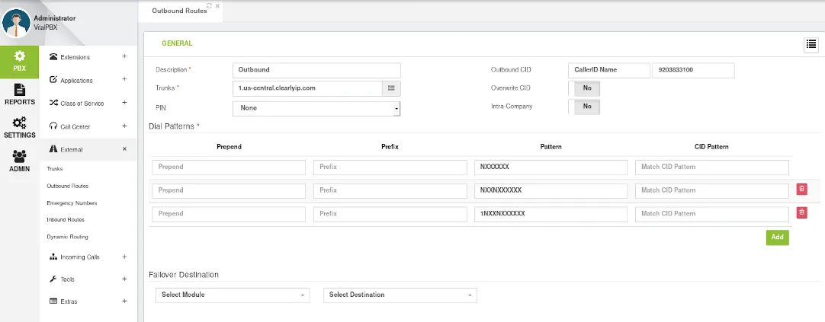The width and height of the screenshot is (825, 322).
Task: Click Match CID Pattern field in NXXNXXXXXX row
Action: pyautogui.click(x=712, y=190)
